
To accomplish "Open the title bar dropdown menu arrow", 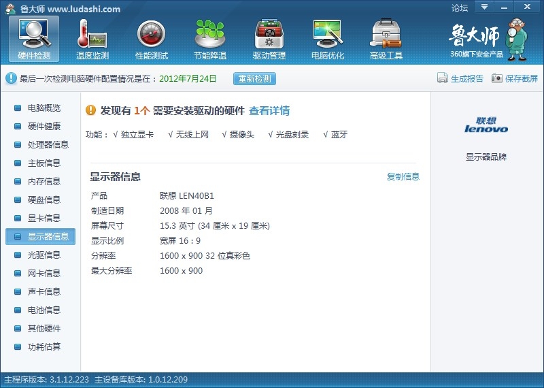I will pyautogui.click(x=484, y=7).
